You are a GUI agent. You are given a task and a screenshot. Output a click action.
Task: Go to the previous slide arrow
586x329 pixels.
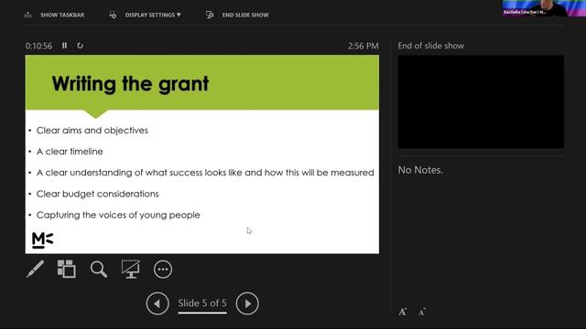click(x=157, y=303)
